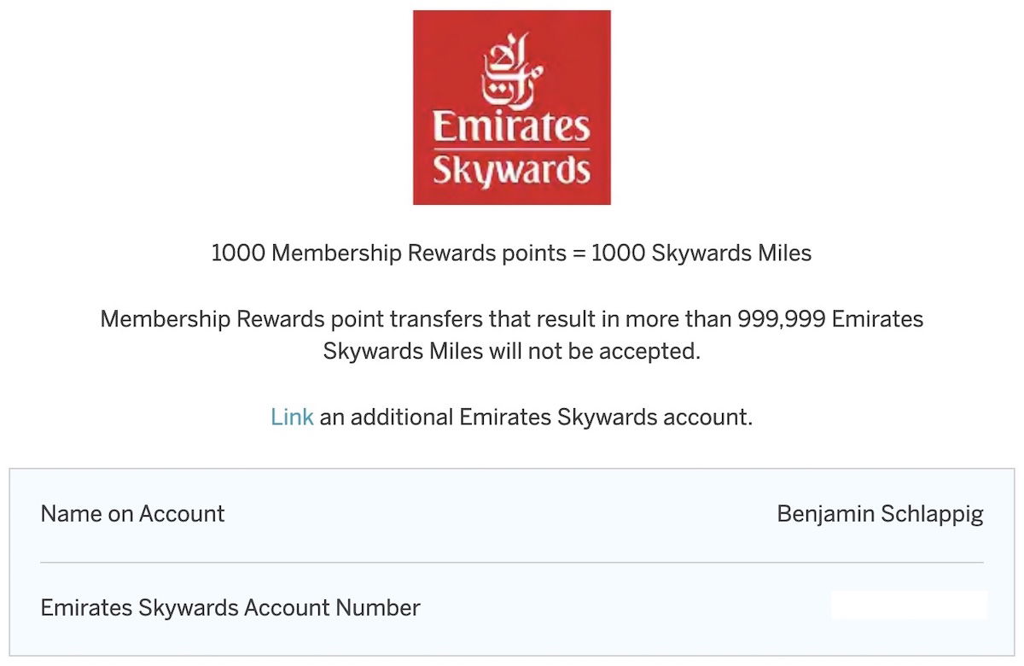The height and width of the screenshot is (666, 1024).
Task: Click the red Emirates Skywards logo
Action: [512, 108]
